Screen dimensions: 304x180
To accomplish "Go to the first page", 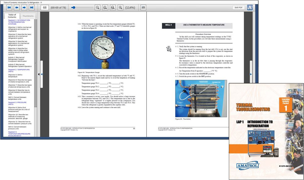I will 9,7.
